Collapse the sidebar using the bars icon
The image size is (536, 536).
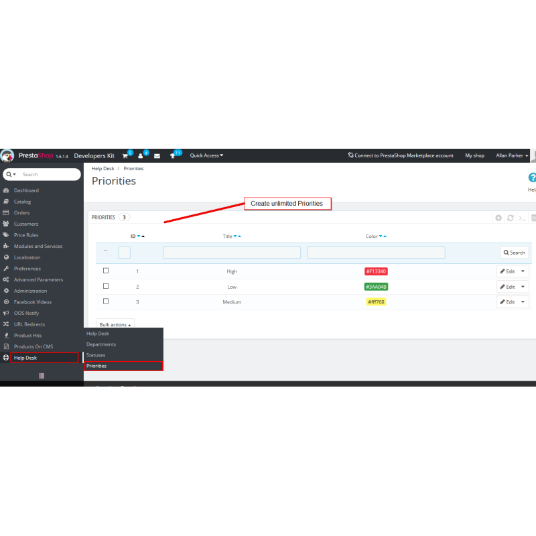coord(42,376)
